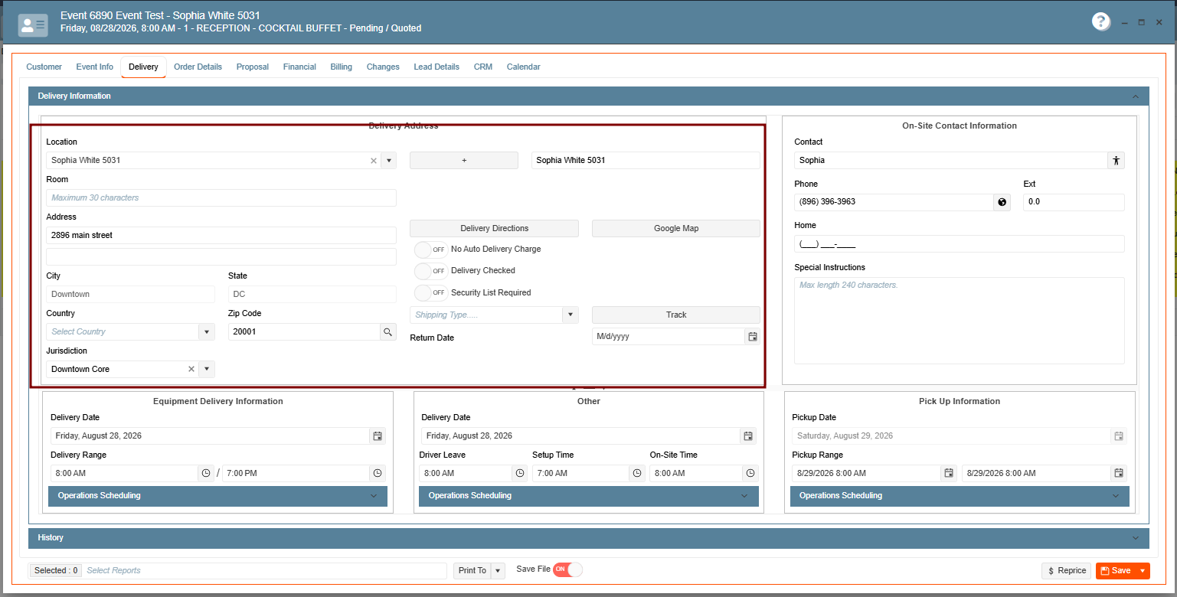Turn off the Save File toggle
The height and width of the screenshot is (597, 1177).
[567, 569]
